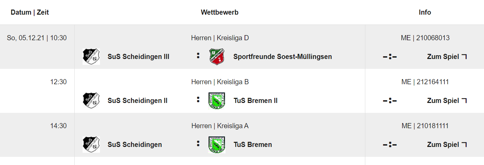
Task: Click the Datum | Zeit column header
Action: click(30, 12)
